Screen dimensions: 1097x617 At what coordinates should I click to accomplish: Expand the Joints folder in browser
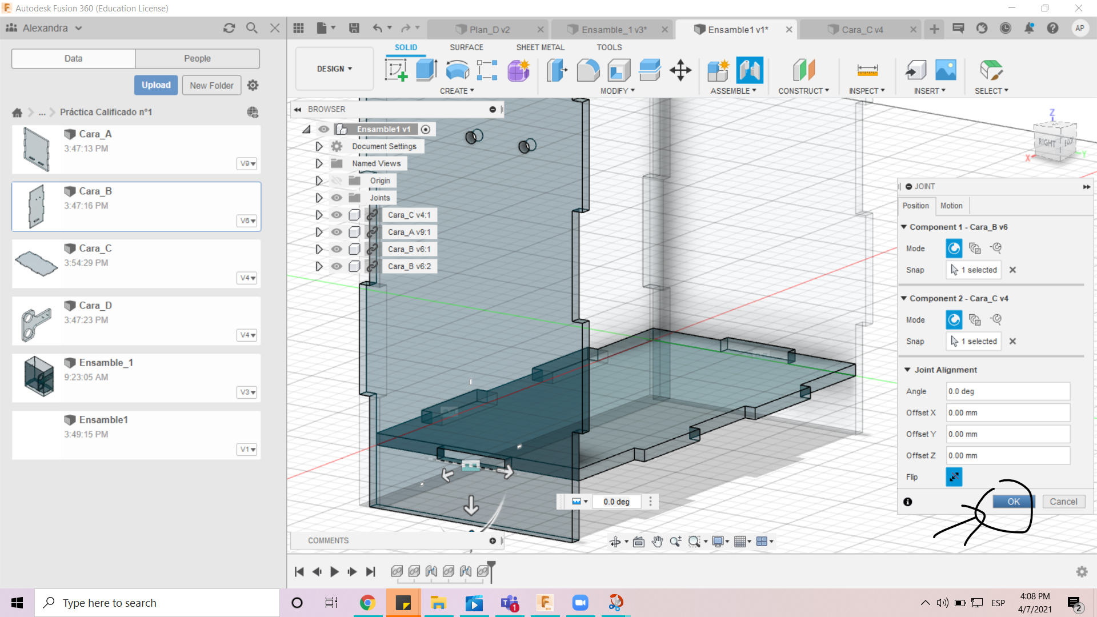coord(318,197)
